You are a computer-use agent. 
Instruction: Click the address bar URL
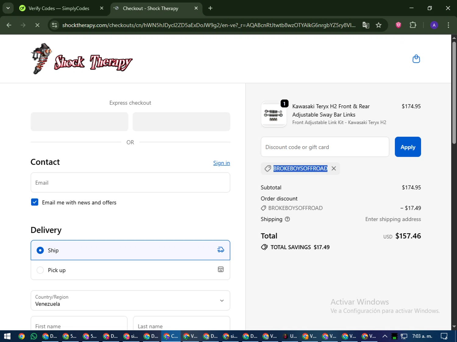tap(209, 25)
